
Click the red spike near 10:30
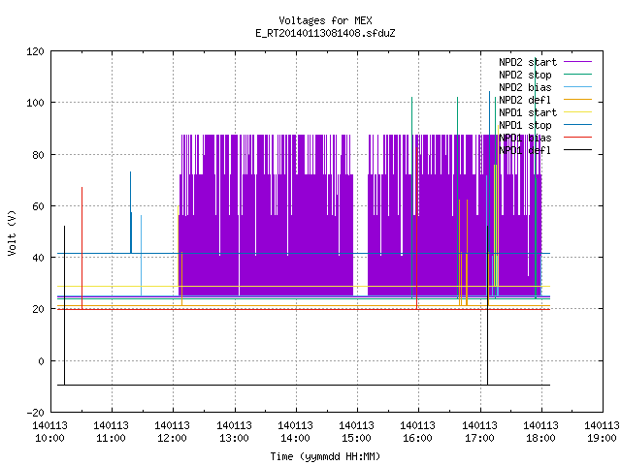click(82, 248)
